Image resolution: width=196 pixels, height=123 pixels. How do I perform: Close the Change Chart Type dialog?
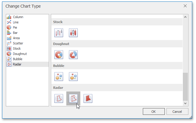coord(185,6)
